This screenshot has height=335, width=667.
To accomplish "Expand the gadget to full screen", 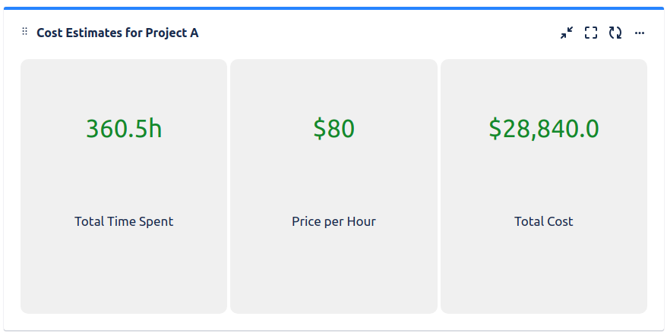I will pyautogui.click(x=591, y=33).
